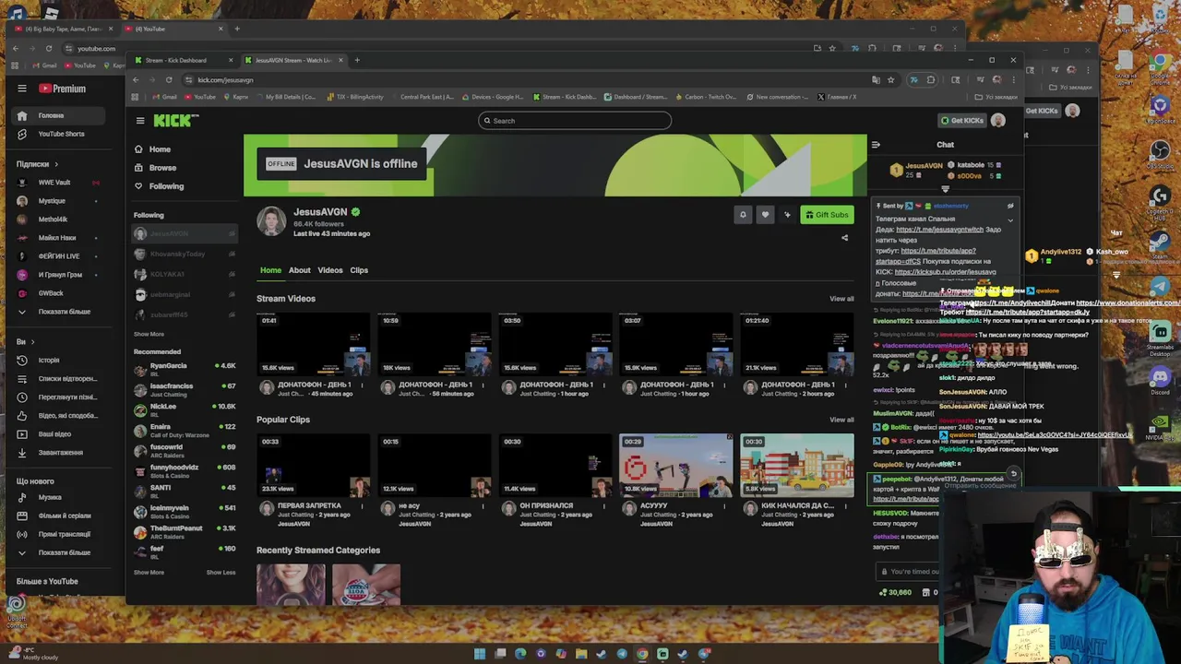
Task: Click View all for Popular Clips
Action: click(x=841, y=421)
